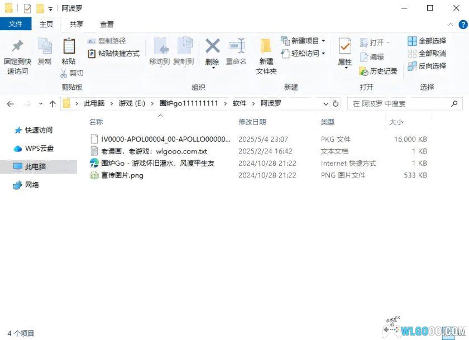Create a new folder (新建文件夹)
Viewport: 469px width, 340px height.
coord(266,55)
